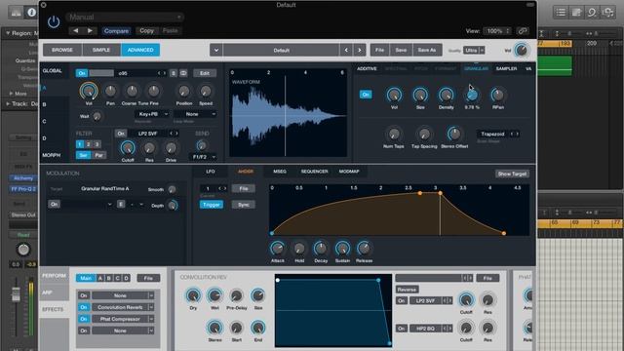Viewport: 624px width, 351px height.
Task: Click the Logic inspector info icon
Action: click(31, 13)
